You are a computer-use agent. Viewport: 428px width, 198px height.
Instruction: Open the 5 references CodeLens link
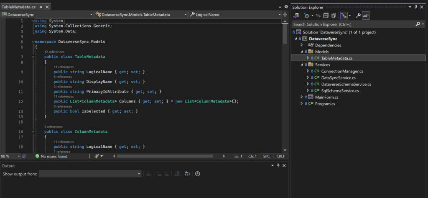pos(53,126)
